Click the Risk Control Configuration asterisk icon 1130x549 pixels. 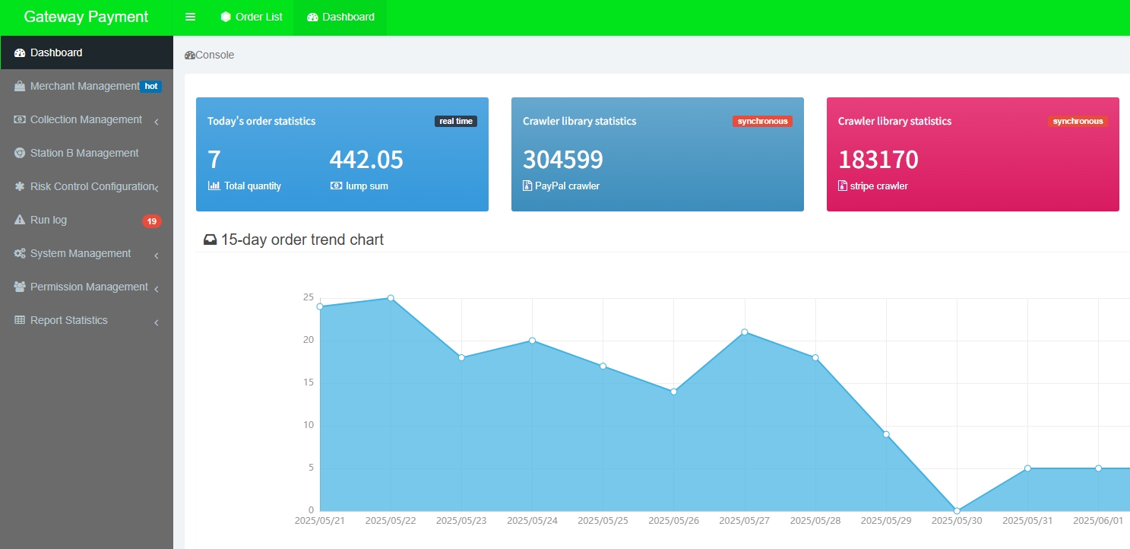[x=20, y=186]
